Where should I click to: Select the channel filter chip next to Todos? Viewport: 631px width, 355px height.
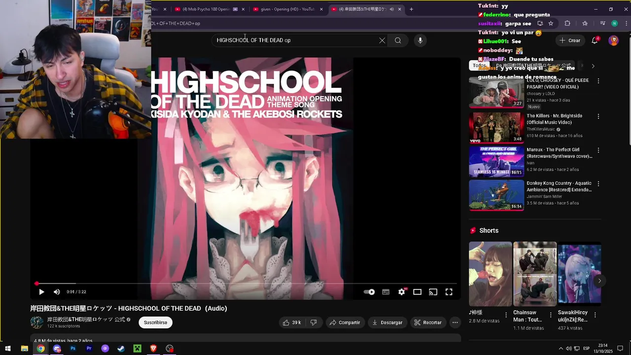pyautogui.click(x=533, y=66)
